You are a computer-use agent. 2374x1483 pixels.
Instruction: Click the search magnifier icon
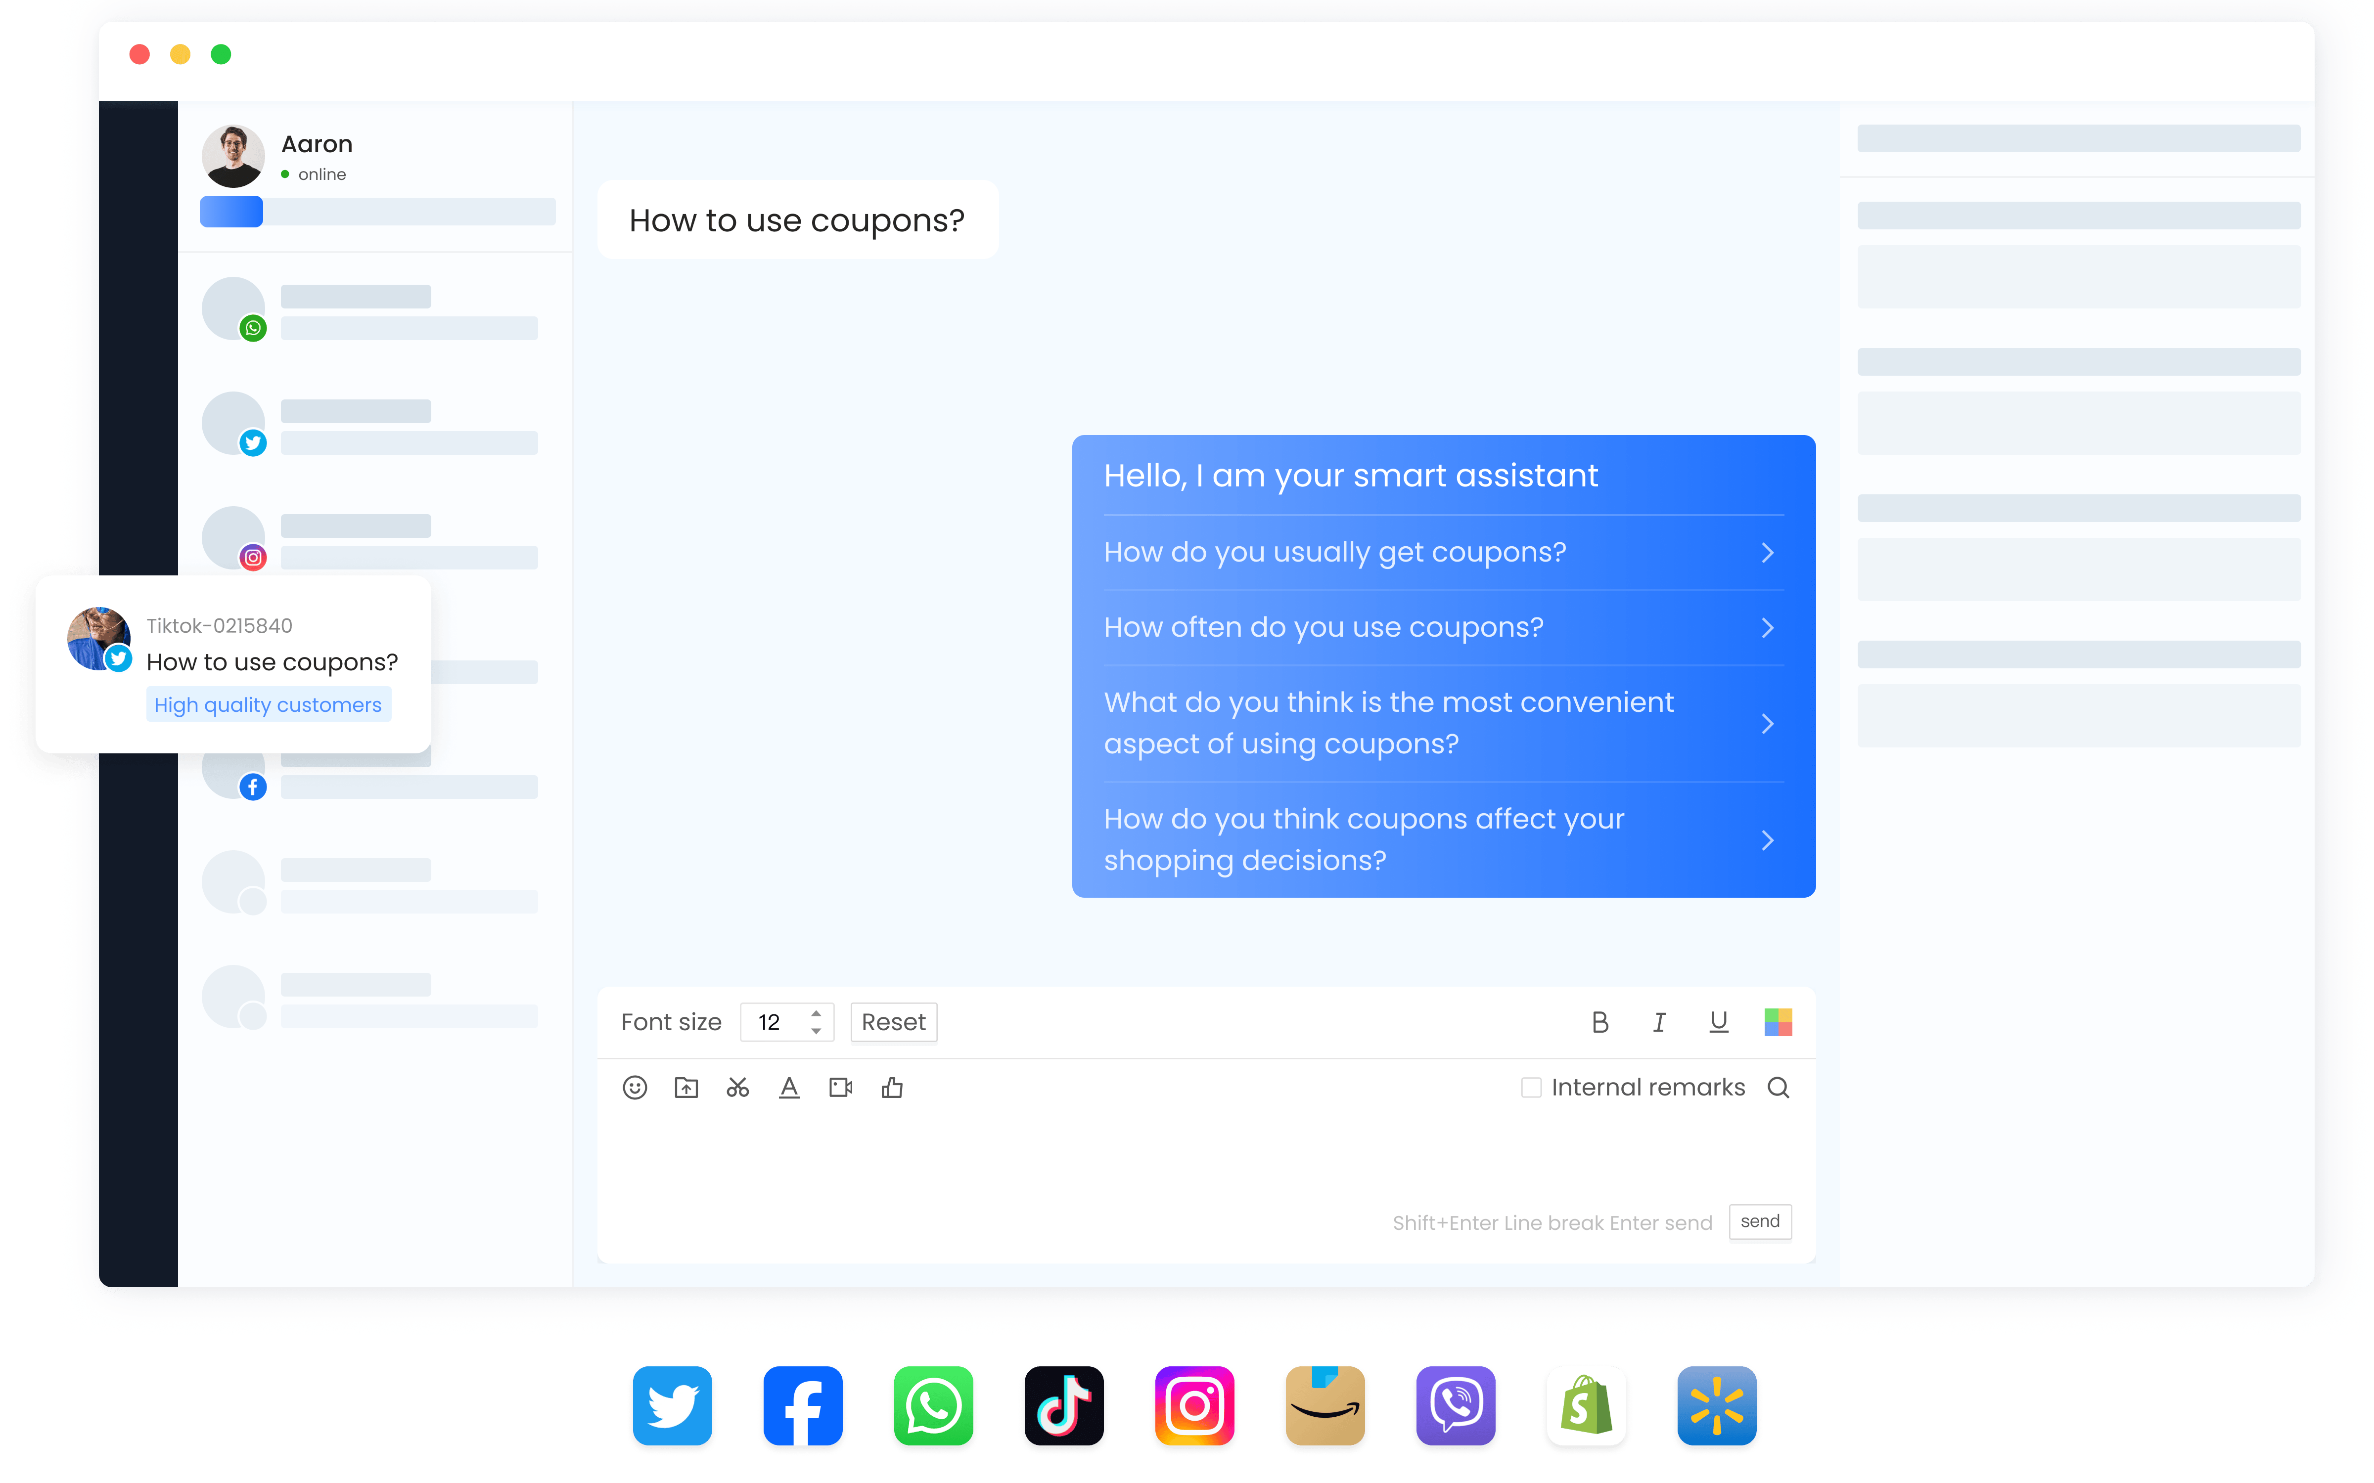(1778, 1087)
